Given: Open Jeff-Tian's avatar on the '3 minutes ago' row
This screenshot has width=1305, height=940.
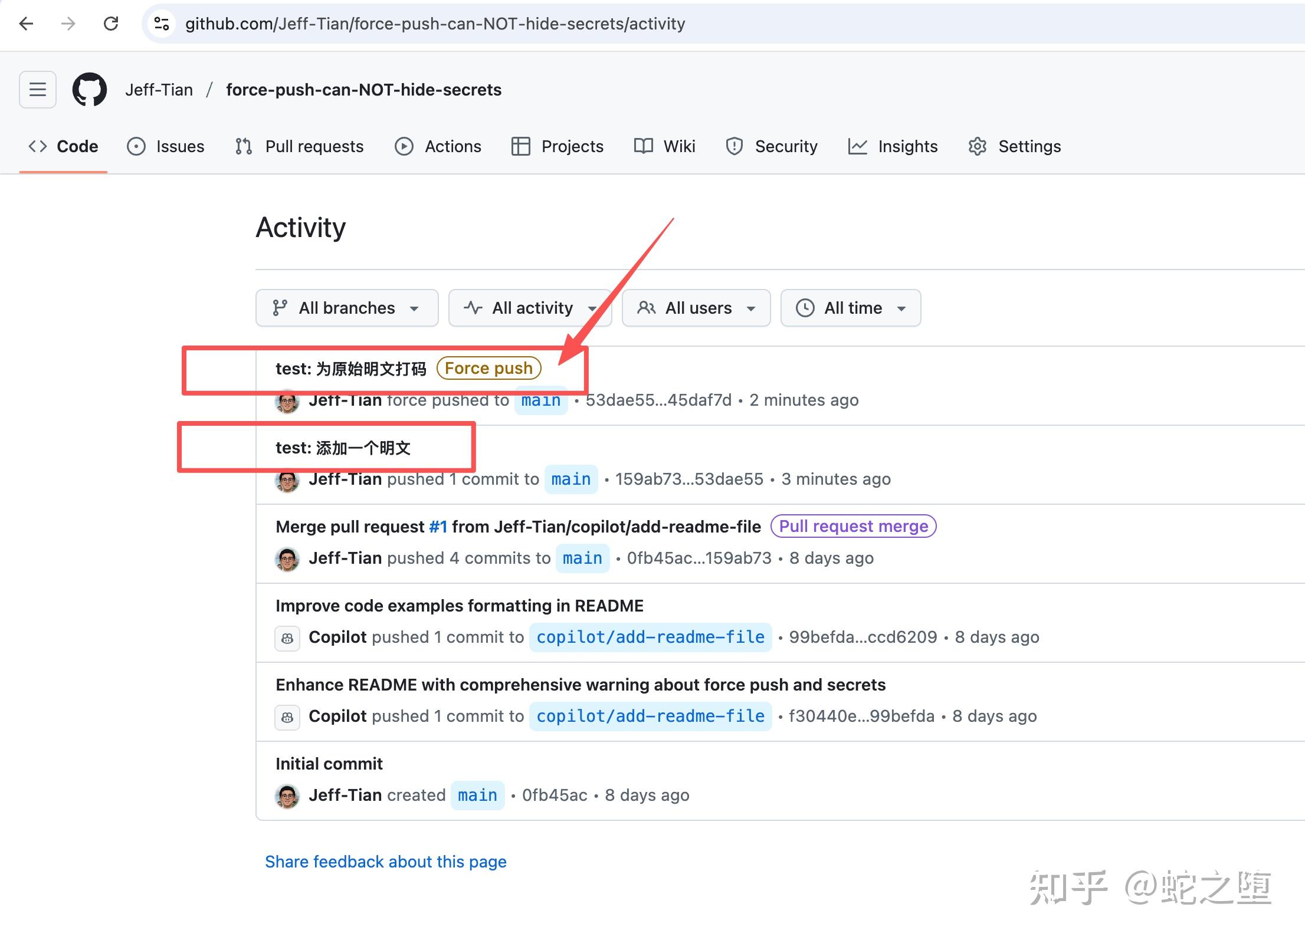Looking at the screenshot, I should (x=287, y=480).
